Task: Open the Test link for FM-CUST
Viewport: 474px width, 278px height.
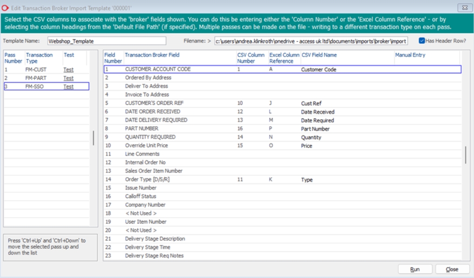Action: (68, 70)
